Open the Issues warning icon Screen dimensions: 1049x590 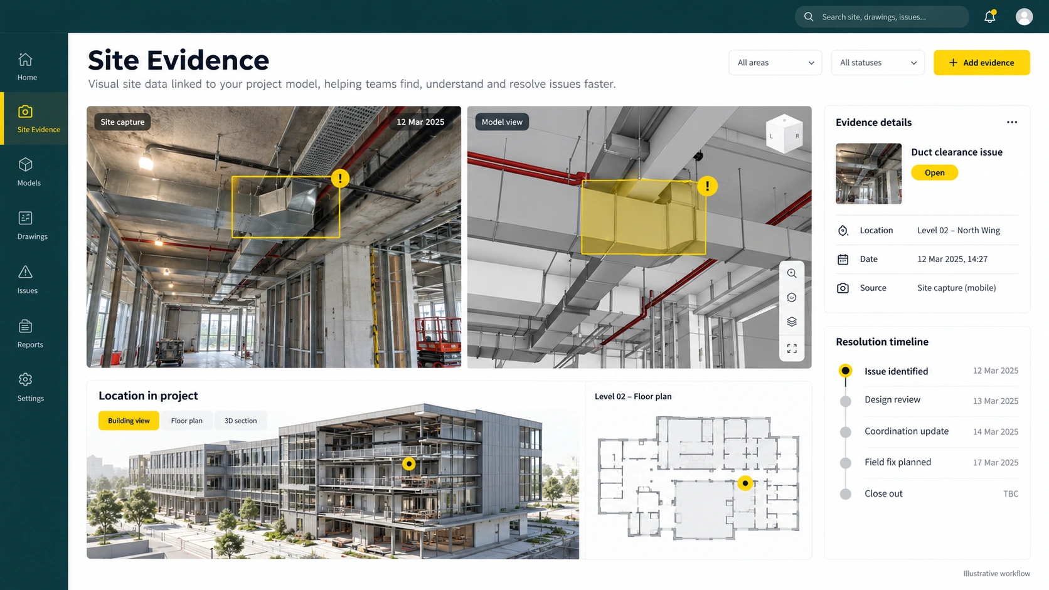pos(25,272)
